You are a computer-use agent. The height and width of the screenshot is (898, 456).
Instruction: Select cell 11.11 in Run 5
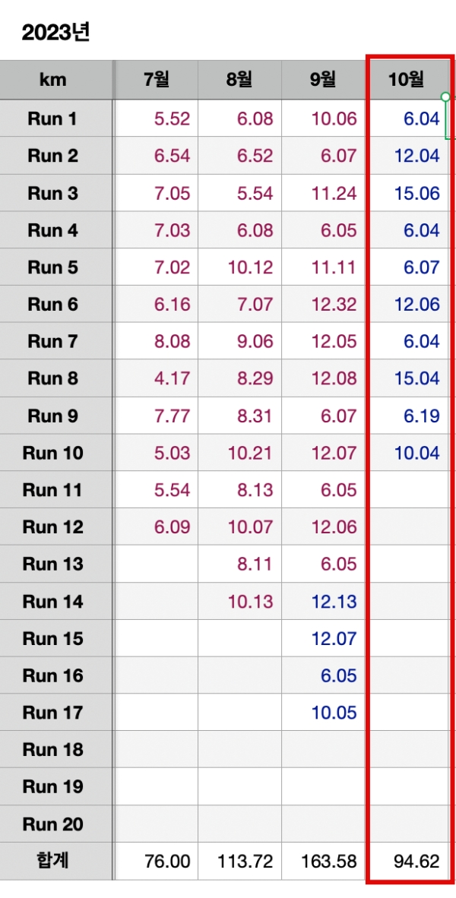(x=323, y=267)
